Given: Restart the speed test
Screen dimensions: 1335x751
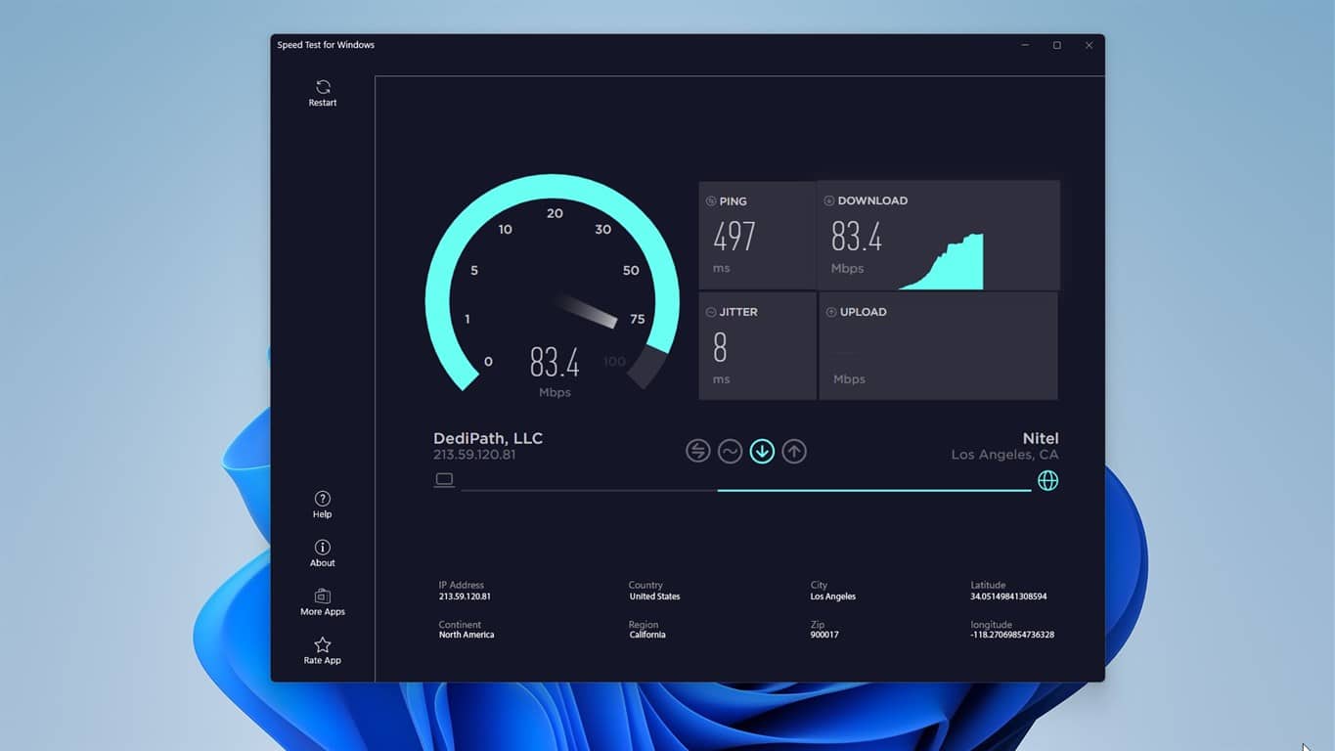Looking at the screenshot, I should [x=322, y=93].
